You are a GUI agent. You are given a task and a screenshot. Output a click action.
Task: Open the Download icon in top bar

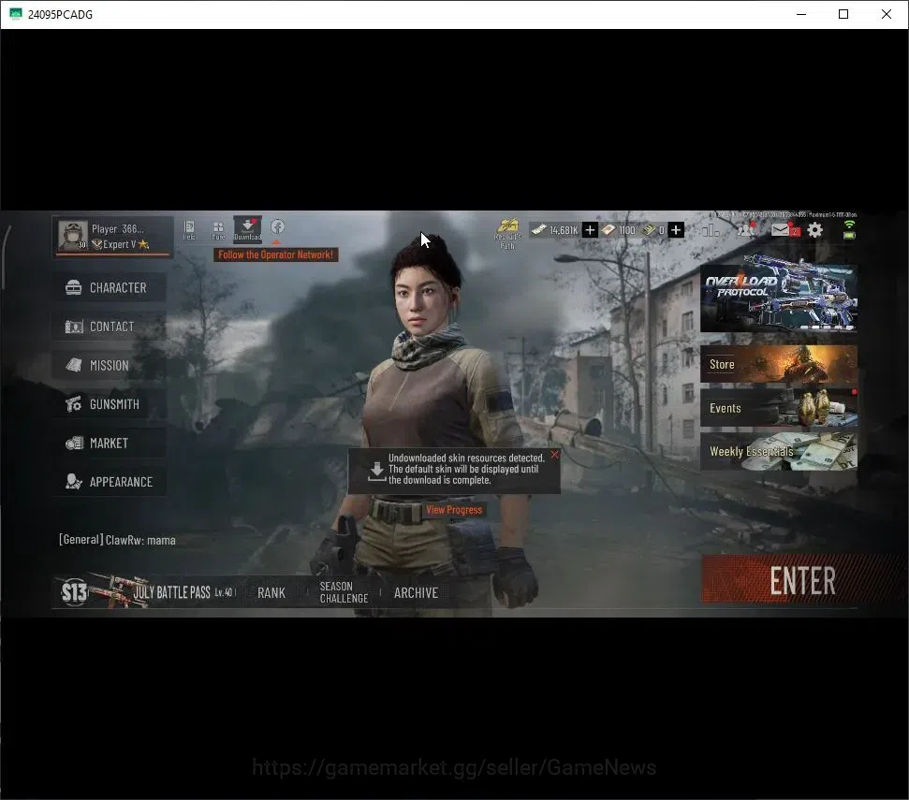coord(247,229)
